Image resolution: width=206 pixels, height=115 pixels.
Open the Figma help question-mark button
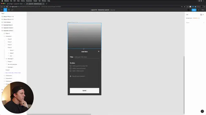[x=202, y=111]
